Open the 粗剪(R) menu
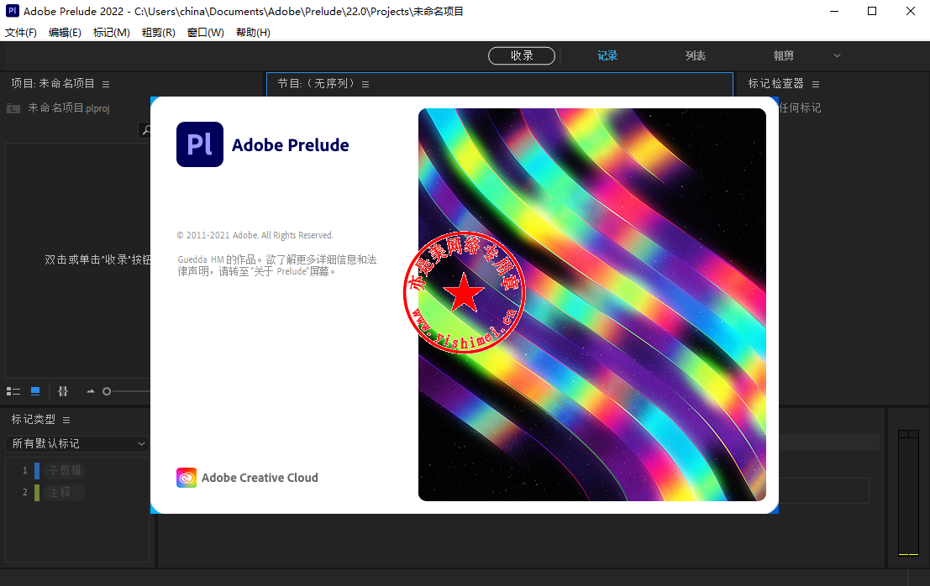 click(159, 33)
